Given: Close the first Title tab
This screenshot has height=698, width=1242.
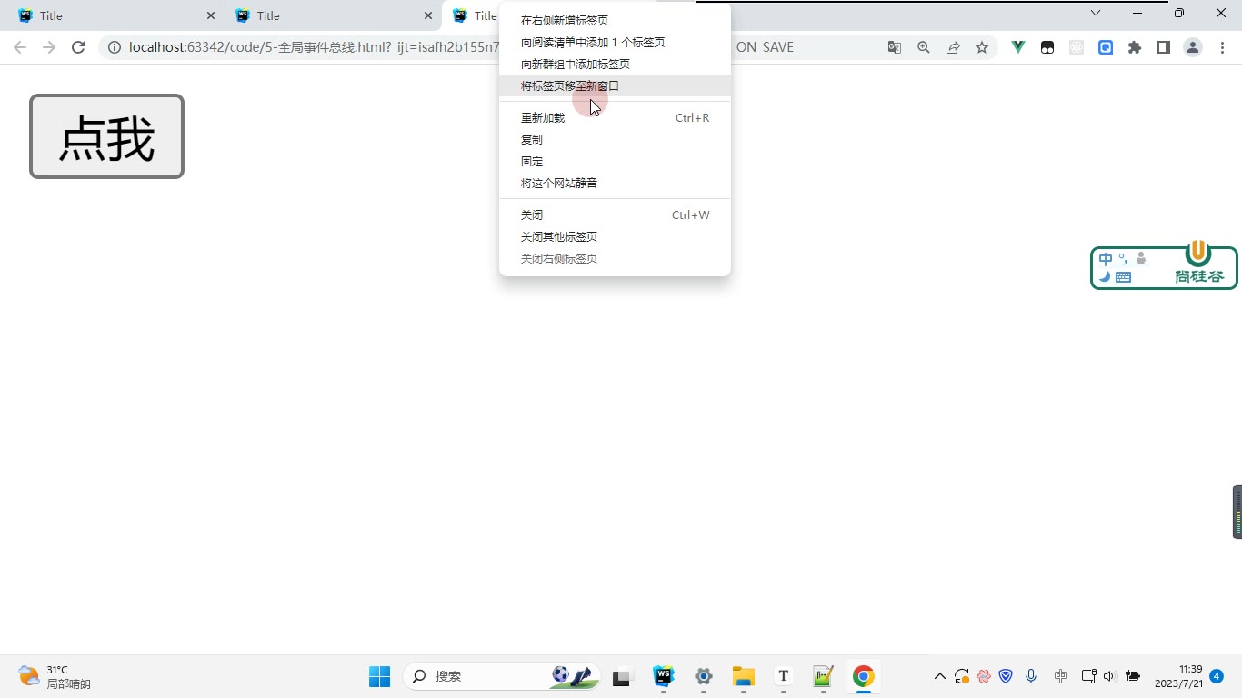Looking at the screenshot, I should coord(211,15).
